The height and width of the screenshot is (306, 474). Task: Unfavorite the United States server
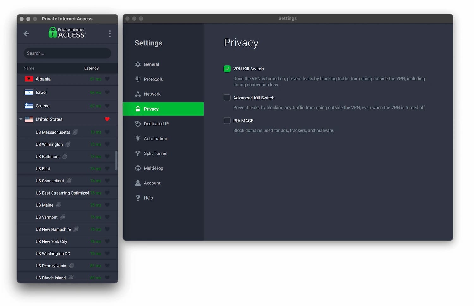(x=107, y=119)
